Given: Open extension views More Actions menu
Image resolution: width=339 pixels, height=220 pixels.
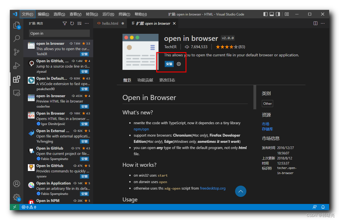Looking at the screenshot, I should tap(86, 23).
